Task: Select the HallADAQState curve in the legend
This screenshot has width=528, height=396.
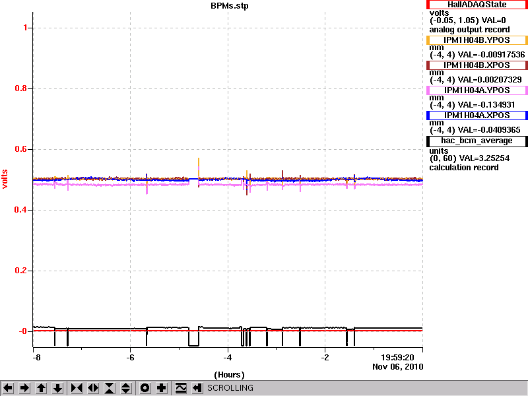Action: click(477, 5)
